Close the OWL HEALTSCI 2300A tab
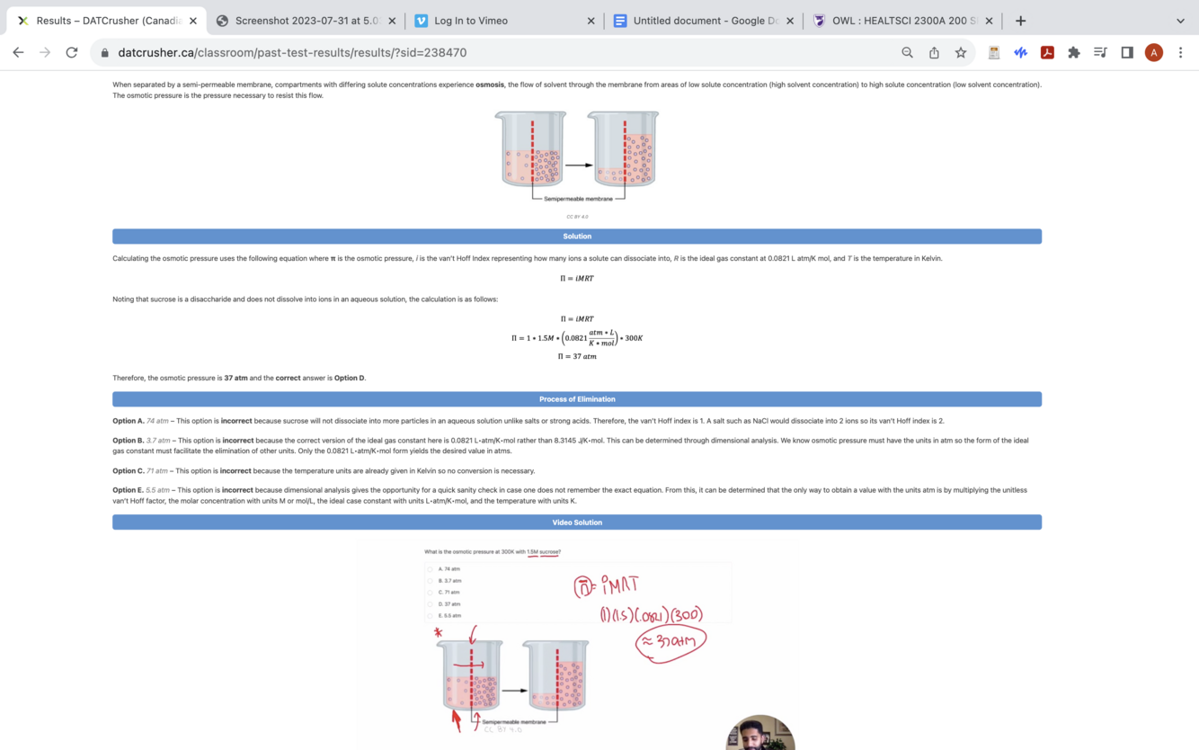1199x750 pixels. [x=989, y=21]
